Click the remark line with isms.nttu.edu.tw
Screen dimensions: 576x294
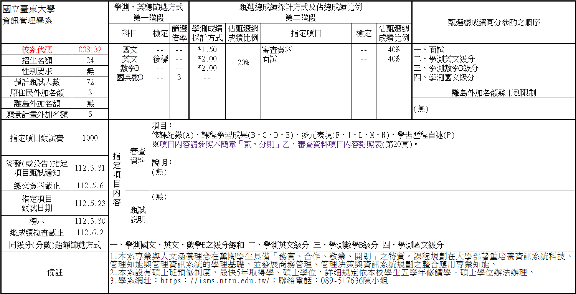[249, 281]
